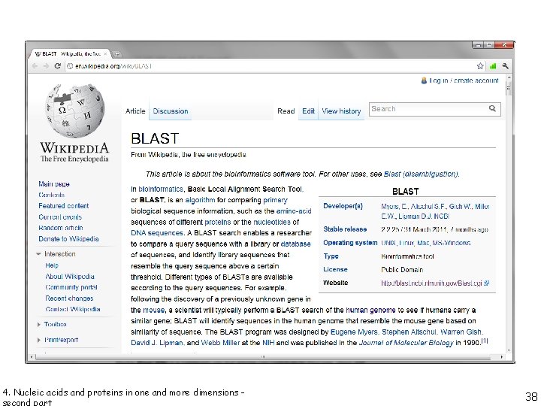Follow the amino-acid link
The width and height of the screenshot is (541, 406).
click(x=294, y=211)
